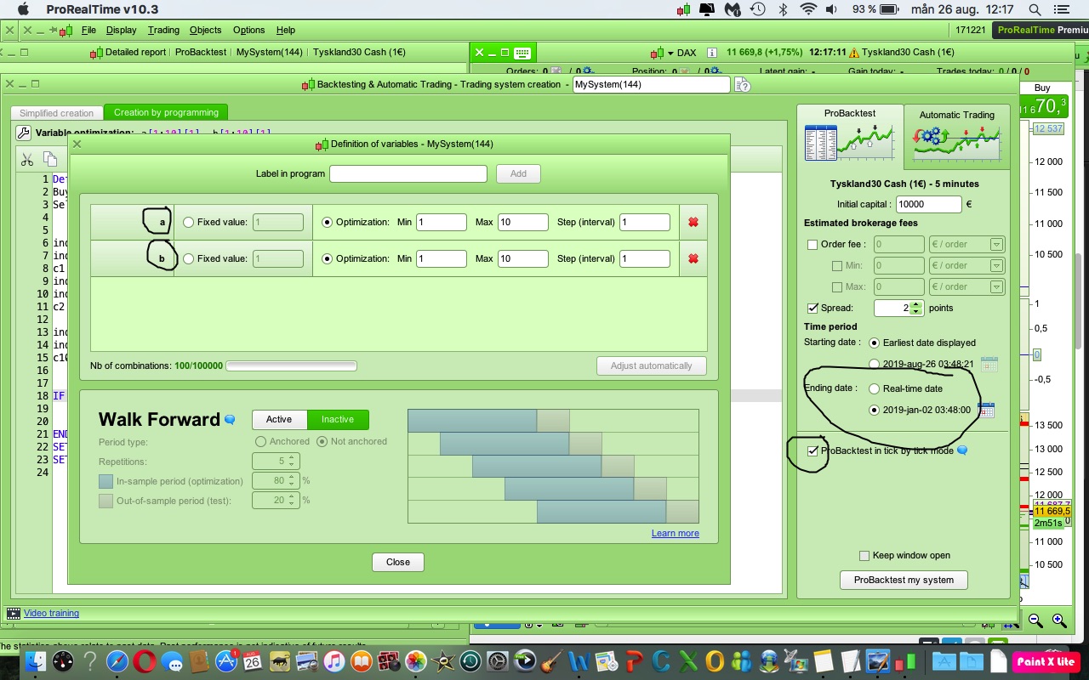Viewport: 1089px width, 680px height.
Task: Zoom out with the chart magnifier minus
Action: click(1035, 621)
